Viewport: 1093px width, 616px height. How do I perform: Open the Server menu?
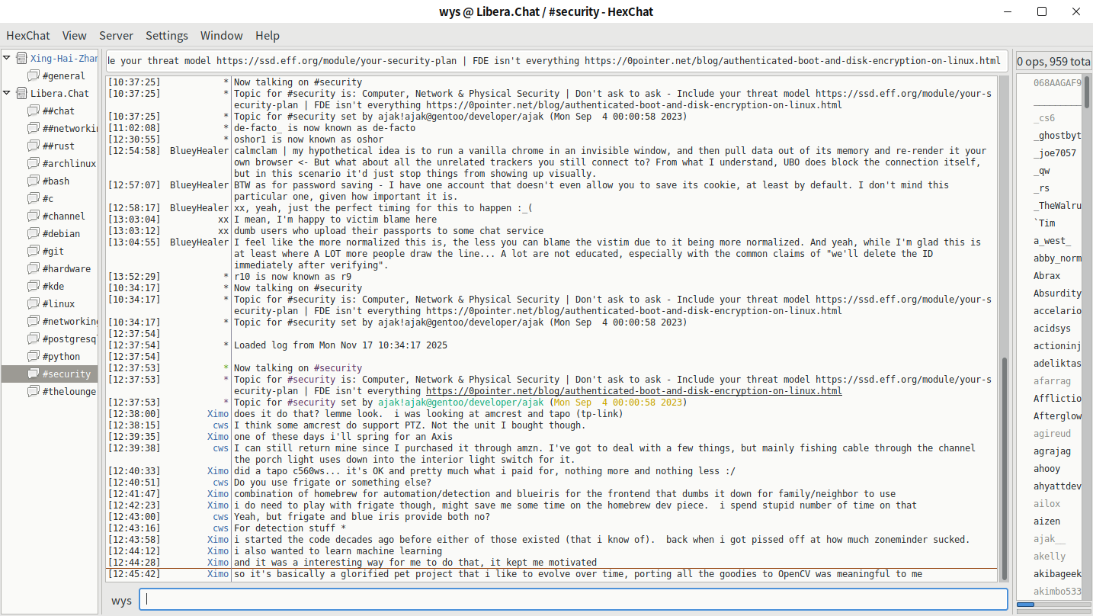[116, 35]
